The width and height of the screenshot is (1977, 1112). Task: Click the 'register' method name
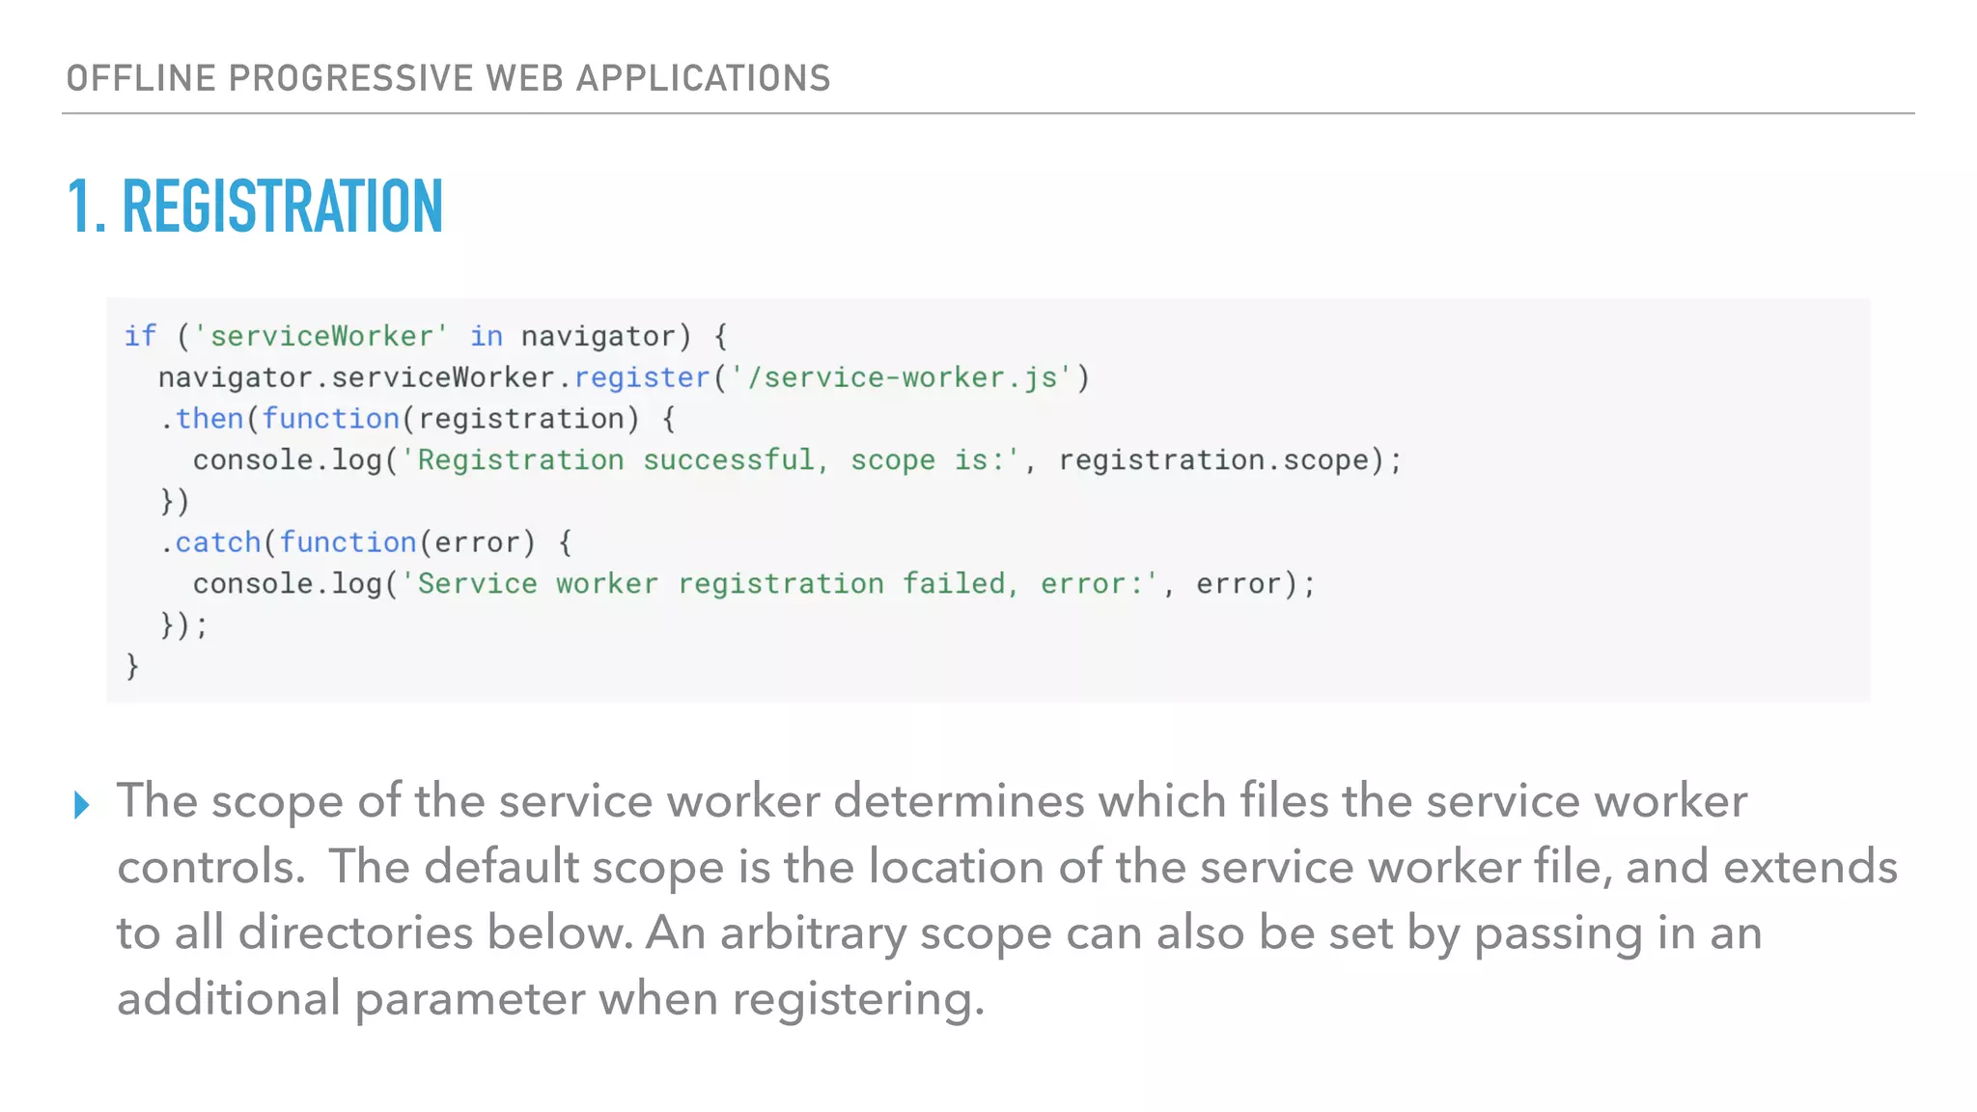click(x=642, y=377)
